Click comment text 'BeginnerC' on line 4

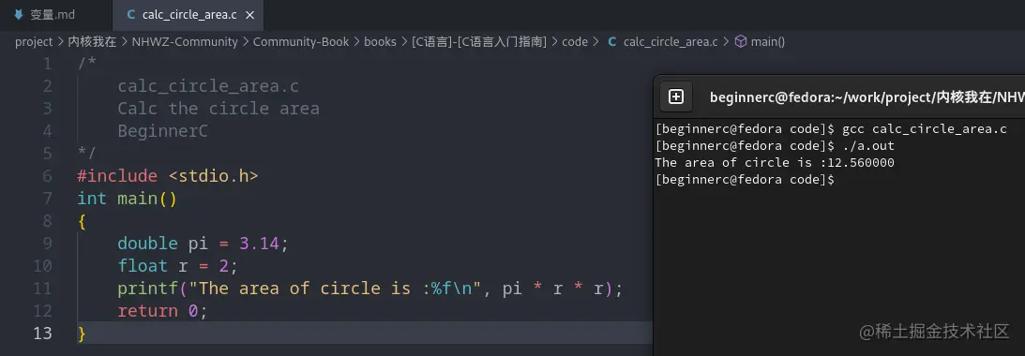[163, 130]
